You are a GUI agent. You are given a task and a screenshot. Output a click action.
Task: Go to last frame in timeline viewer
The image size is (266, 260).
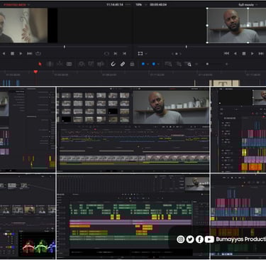(x=261, y=54)
